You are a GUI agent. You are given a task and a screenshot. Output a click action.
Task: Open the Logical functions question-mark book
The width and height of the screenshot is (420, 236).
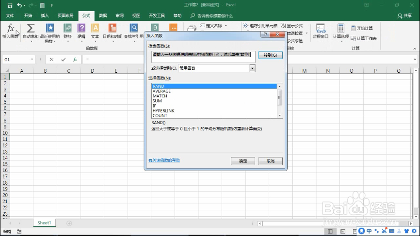pyautogui.click(x=81, y=32)
